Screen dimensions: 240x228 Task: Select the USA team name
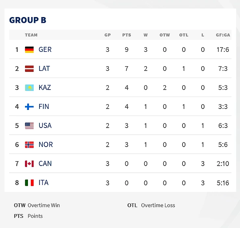[45, 126]
